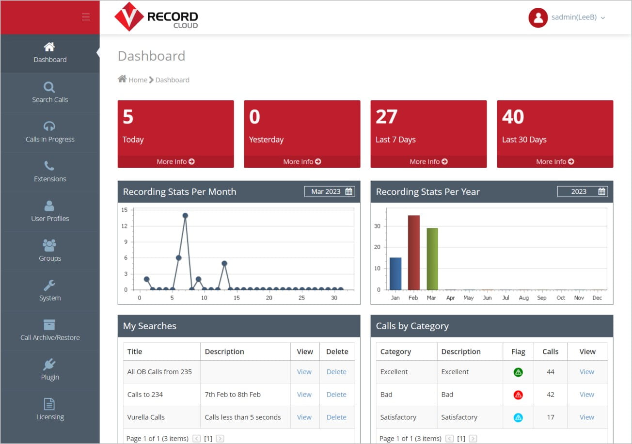Delete the Calls to 234 search
632x444 pixels.
(336, 395)
